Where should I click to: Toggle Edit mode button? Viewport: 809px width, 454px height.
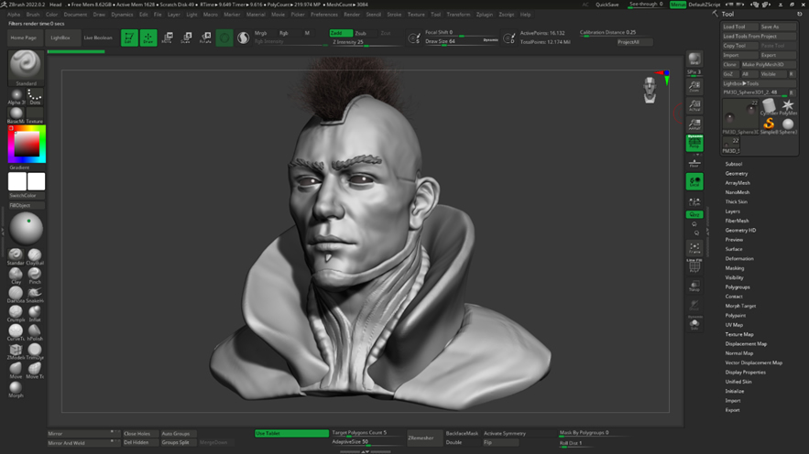click(129, 38)
